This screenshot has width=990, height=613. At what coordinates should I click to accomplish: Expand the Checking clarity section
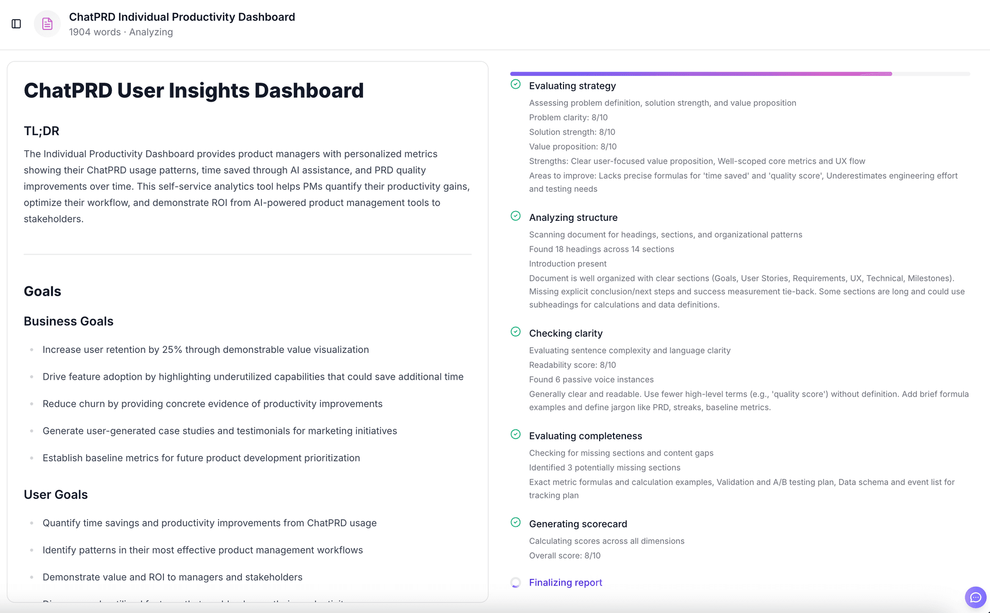click(566, 333)
